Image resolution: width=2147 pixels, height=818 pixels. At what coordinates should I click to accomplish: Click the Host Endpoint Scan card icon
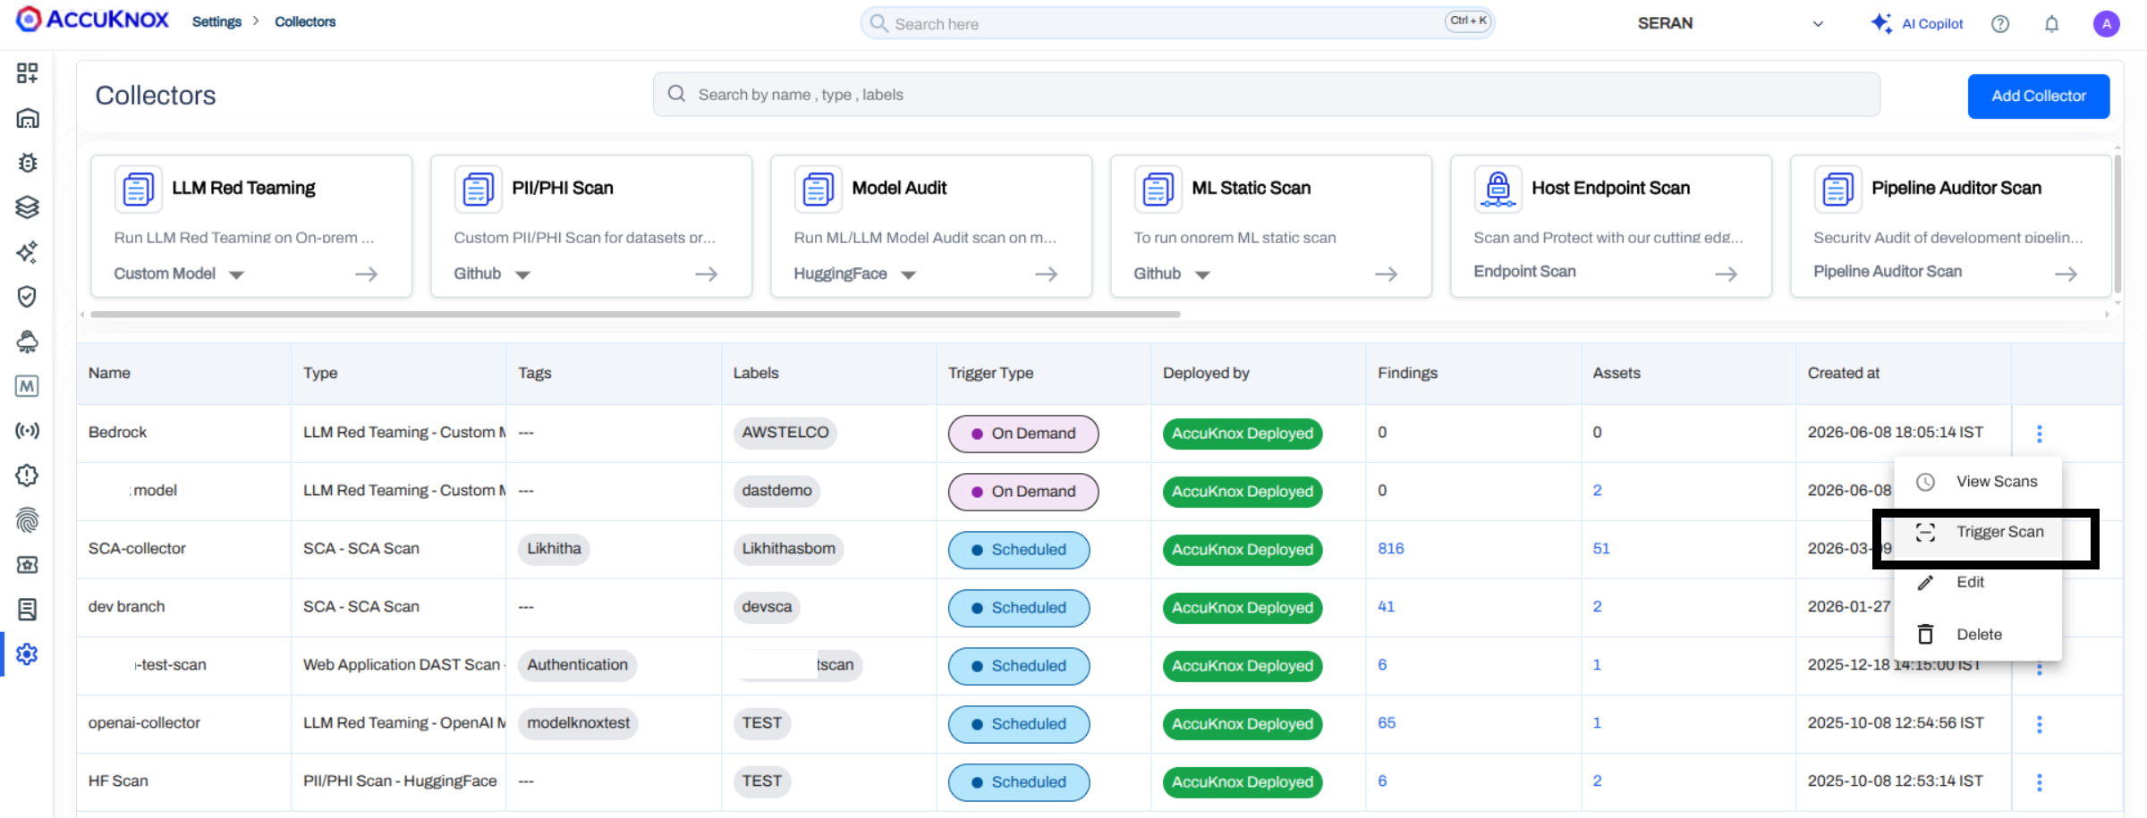click(1498, 189)
